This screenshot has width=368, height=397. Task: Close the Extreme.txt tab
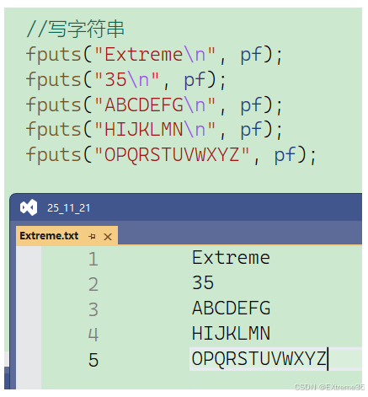(108, 237)
